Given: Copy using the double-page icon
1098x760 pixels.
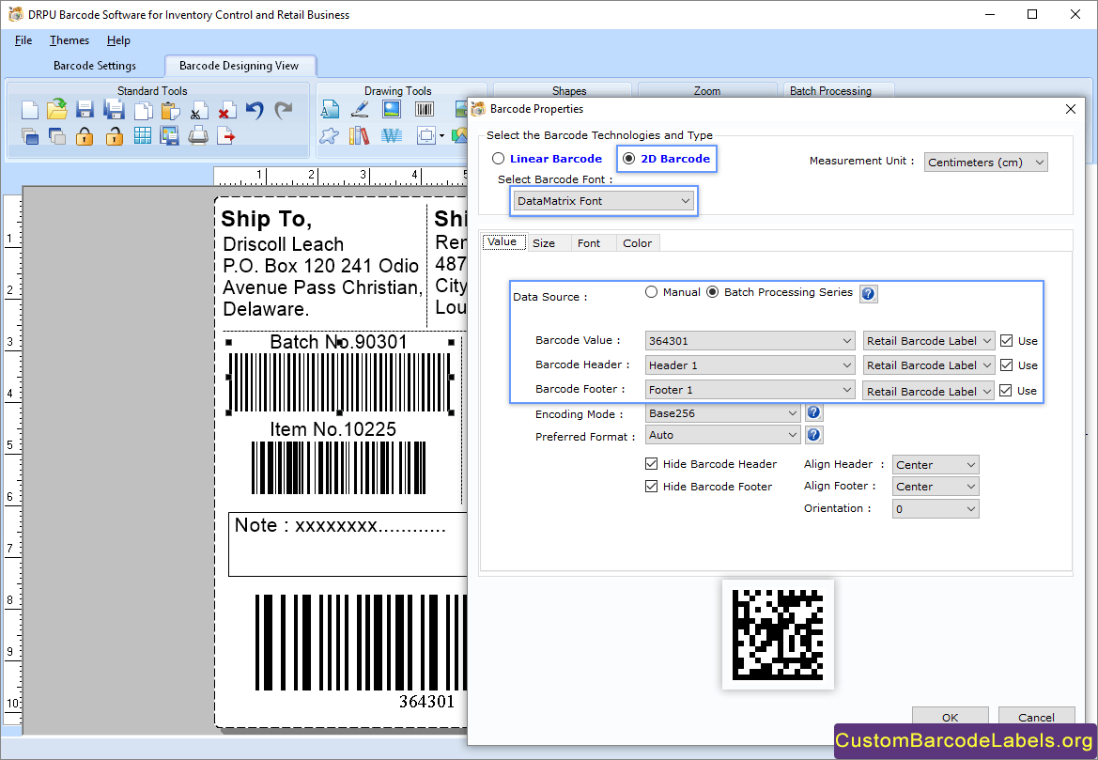Looking at the screenshot, I should [x=143, y=110].
